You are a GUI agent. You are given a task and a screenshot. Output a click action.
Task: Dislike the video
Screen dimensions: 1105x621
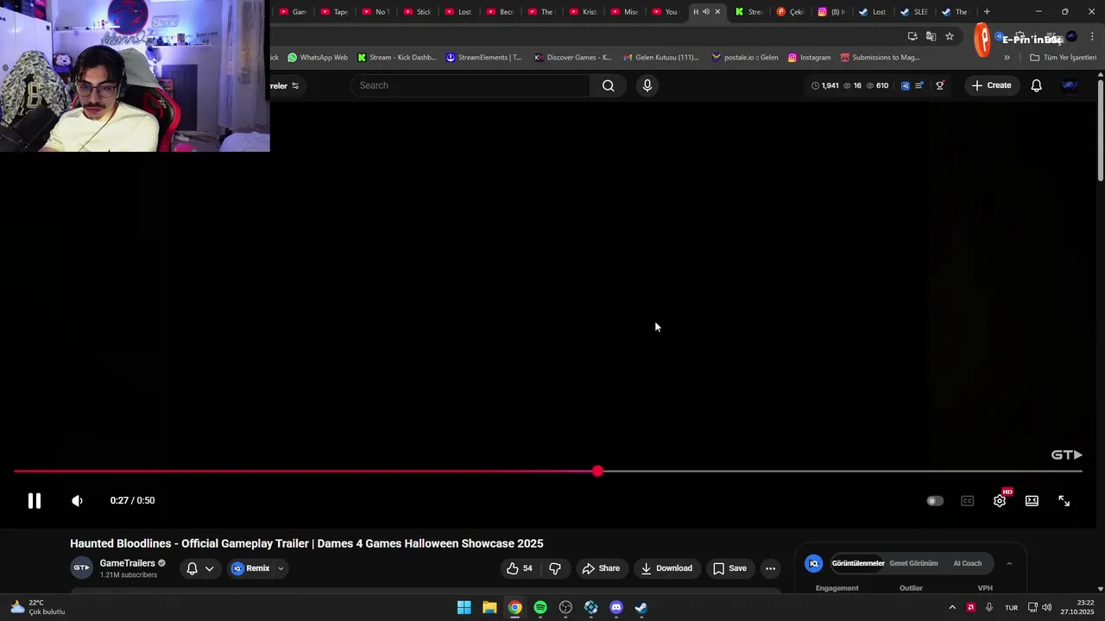pyautogui.click(x=555, y=568)
